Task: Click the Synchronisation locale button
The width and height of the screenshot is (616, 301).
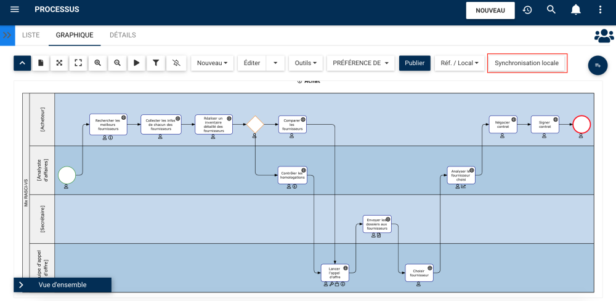Action: point(527,63)
